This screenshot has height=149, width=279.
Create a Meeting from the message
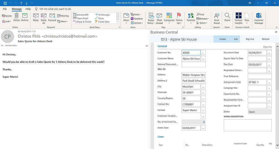click(63, 16)
